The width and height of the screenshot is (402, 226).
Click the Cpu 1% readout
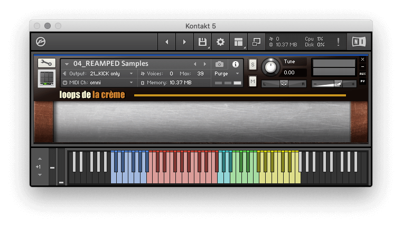[314, 39]
